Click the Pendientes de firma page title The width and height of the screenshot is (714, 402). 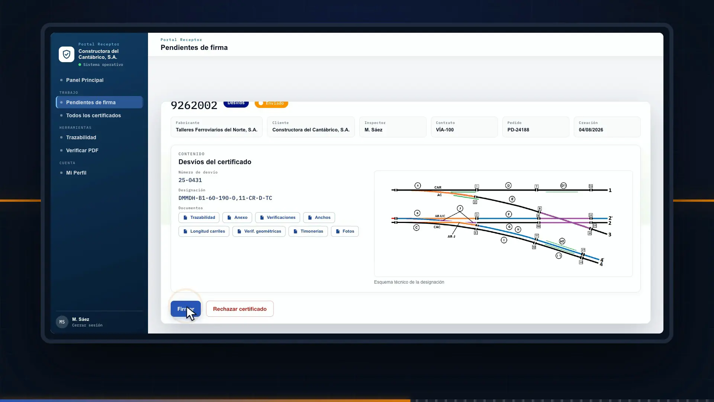pyautogui.click(x=194, y=48)
